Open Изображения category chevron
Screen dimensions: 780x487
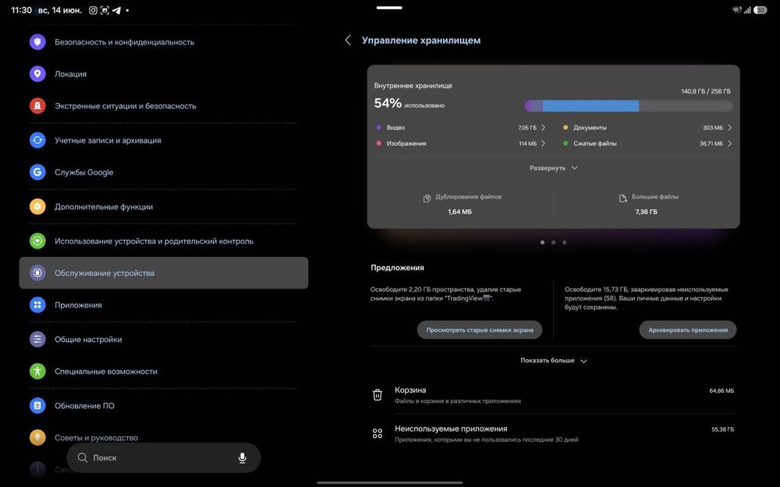coord(543,143)
